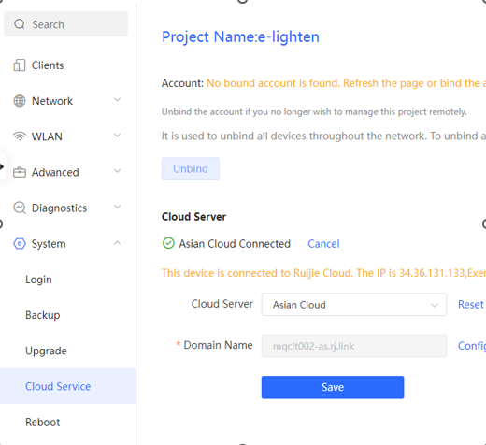The width and height of the screenshot is (486, 445).
Task: Click the Network globe icon
Action: point(20,101)
